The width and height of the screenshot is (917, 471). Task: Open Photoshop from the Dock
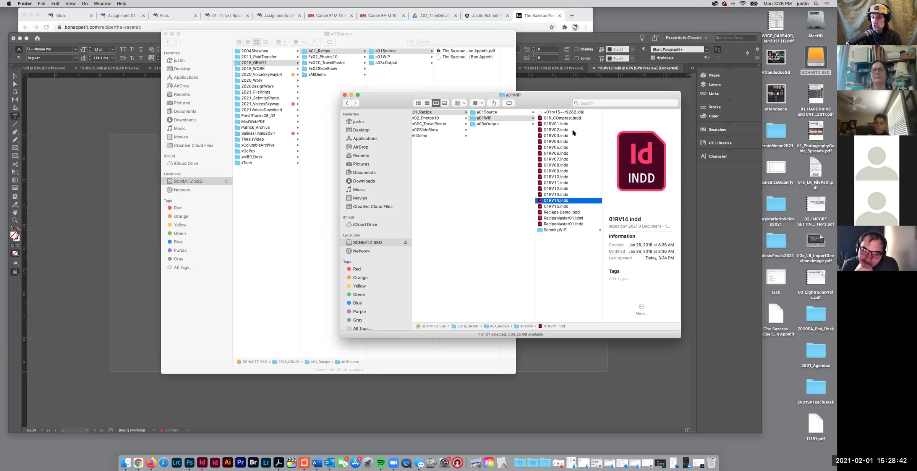[x=189, y=463]
